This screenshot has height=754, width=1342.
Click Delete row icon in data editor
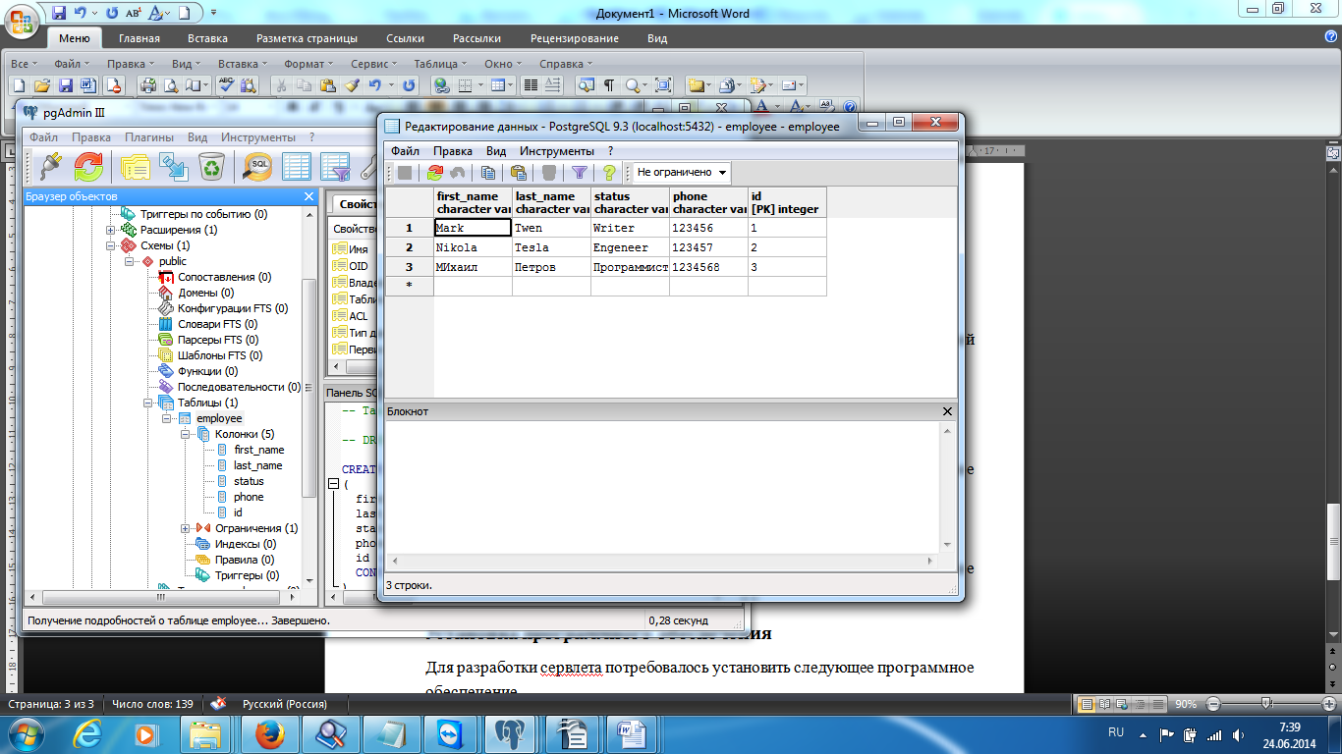click(549, 173)
